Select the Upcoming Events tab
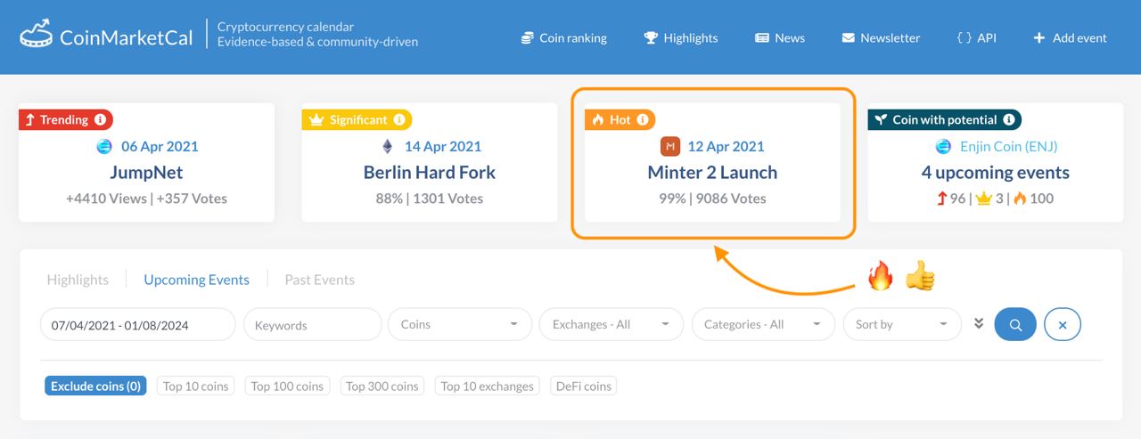This screenshot has height=439, width=1141. pos(197,280)
